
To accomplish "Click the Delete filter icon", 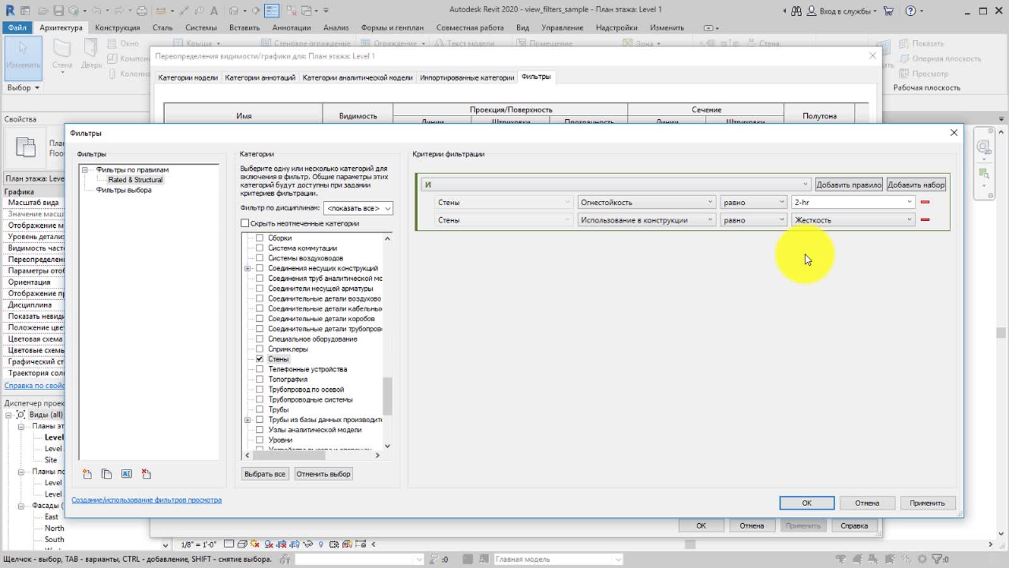I will tap(146, 474).
